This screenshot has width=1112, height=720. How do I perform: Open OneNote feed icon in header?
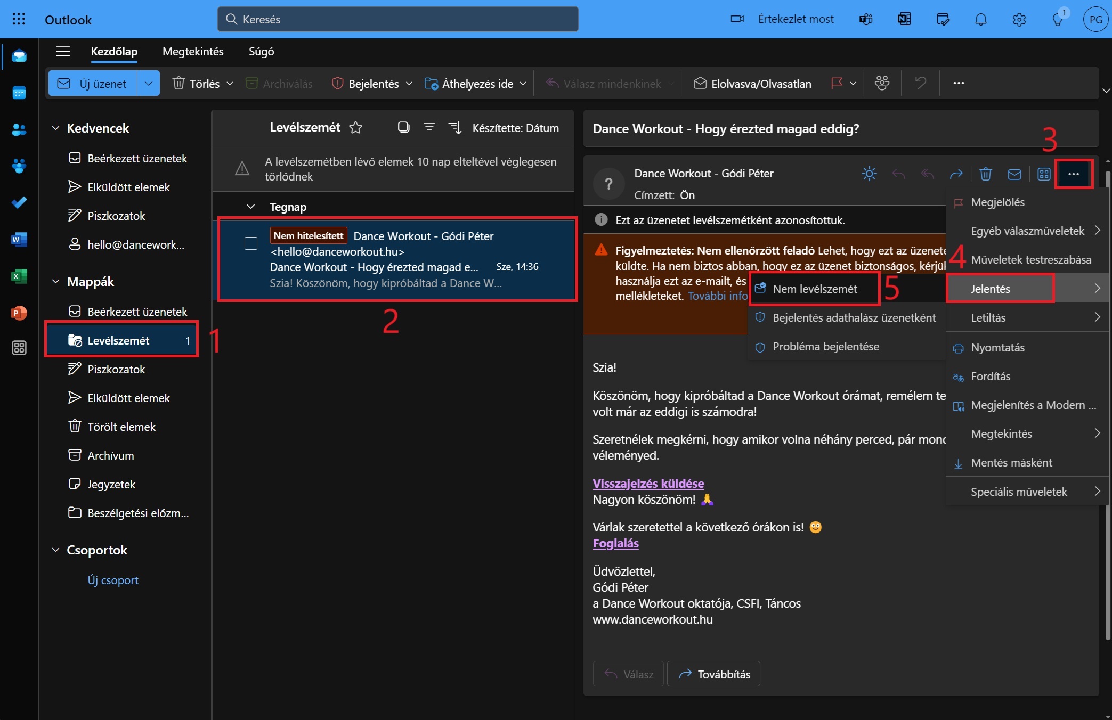tap(904, 20)
